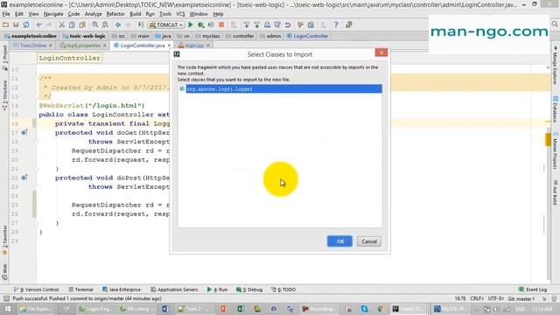The image size is (560, 315).
Task: Click the navigate Back arrow icon
Action: coord(118,24)
